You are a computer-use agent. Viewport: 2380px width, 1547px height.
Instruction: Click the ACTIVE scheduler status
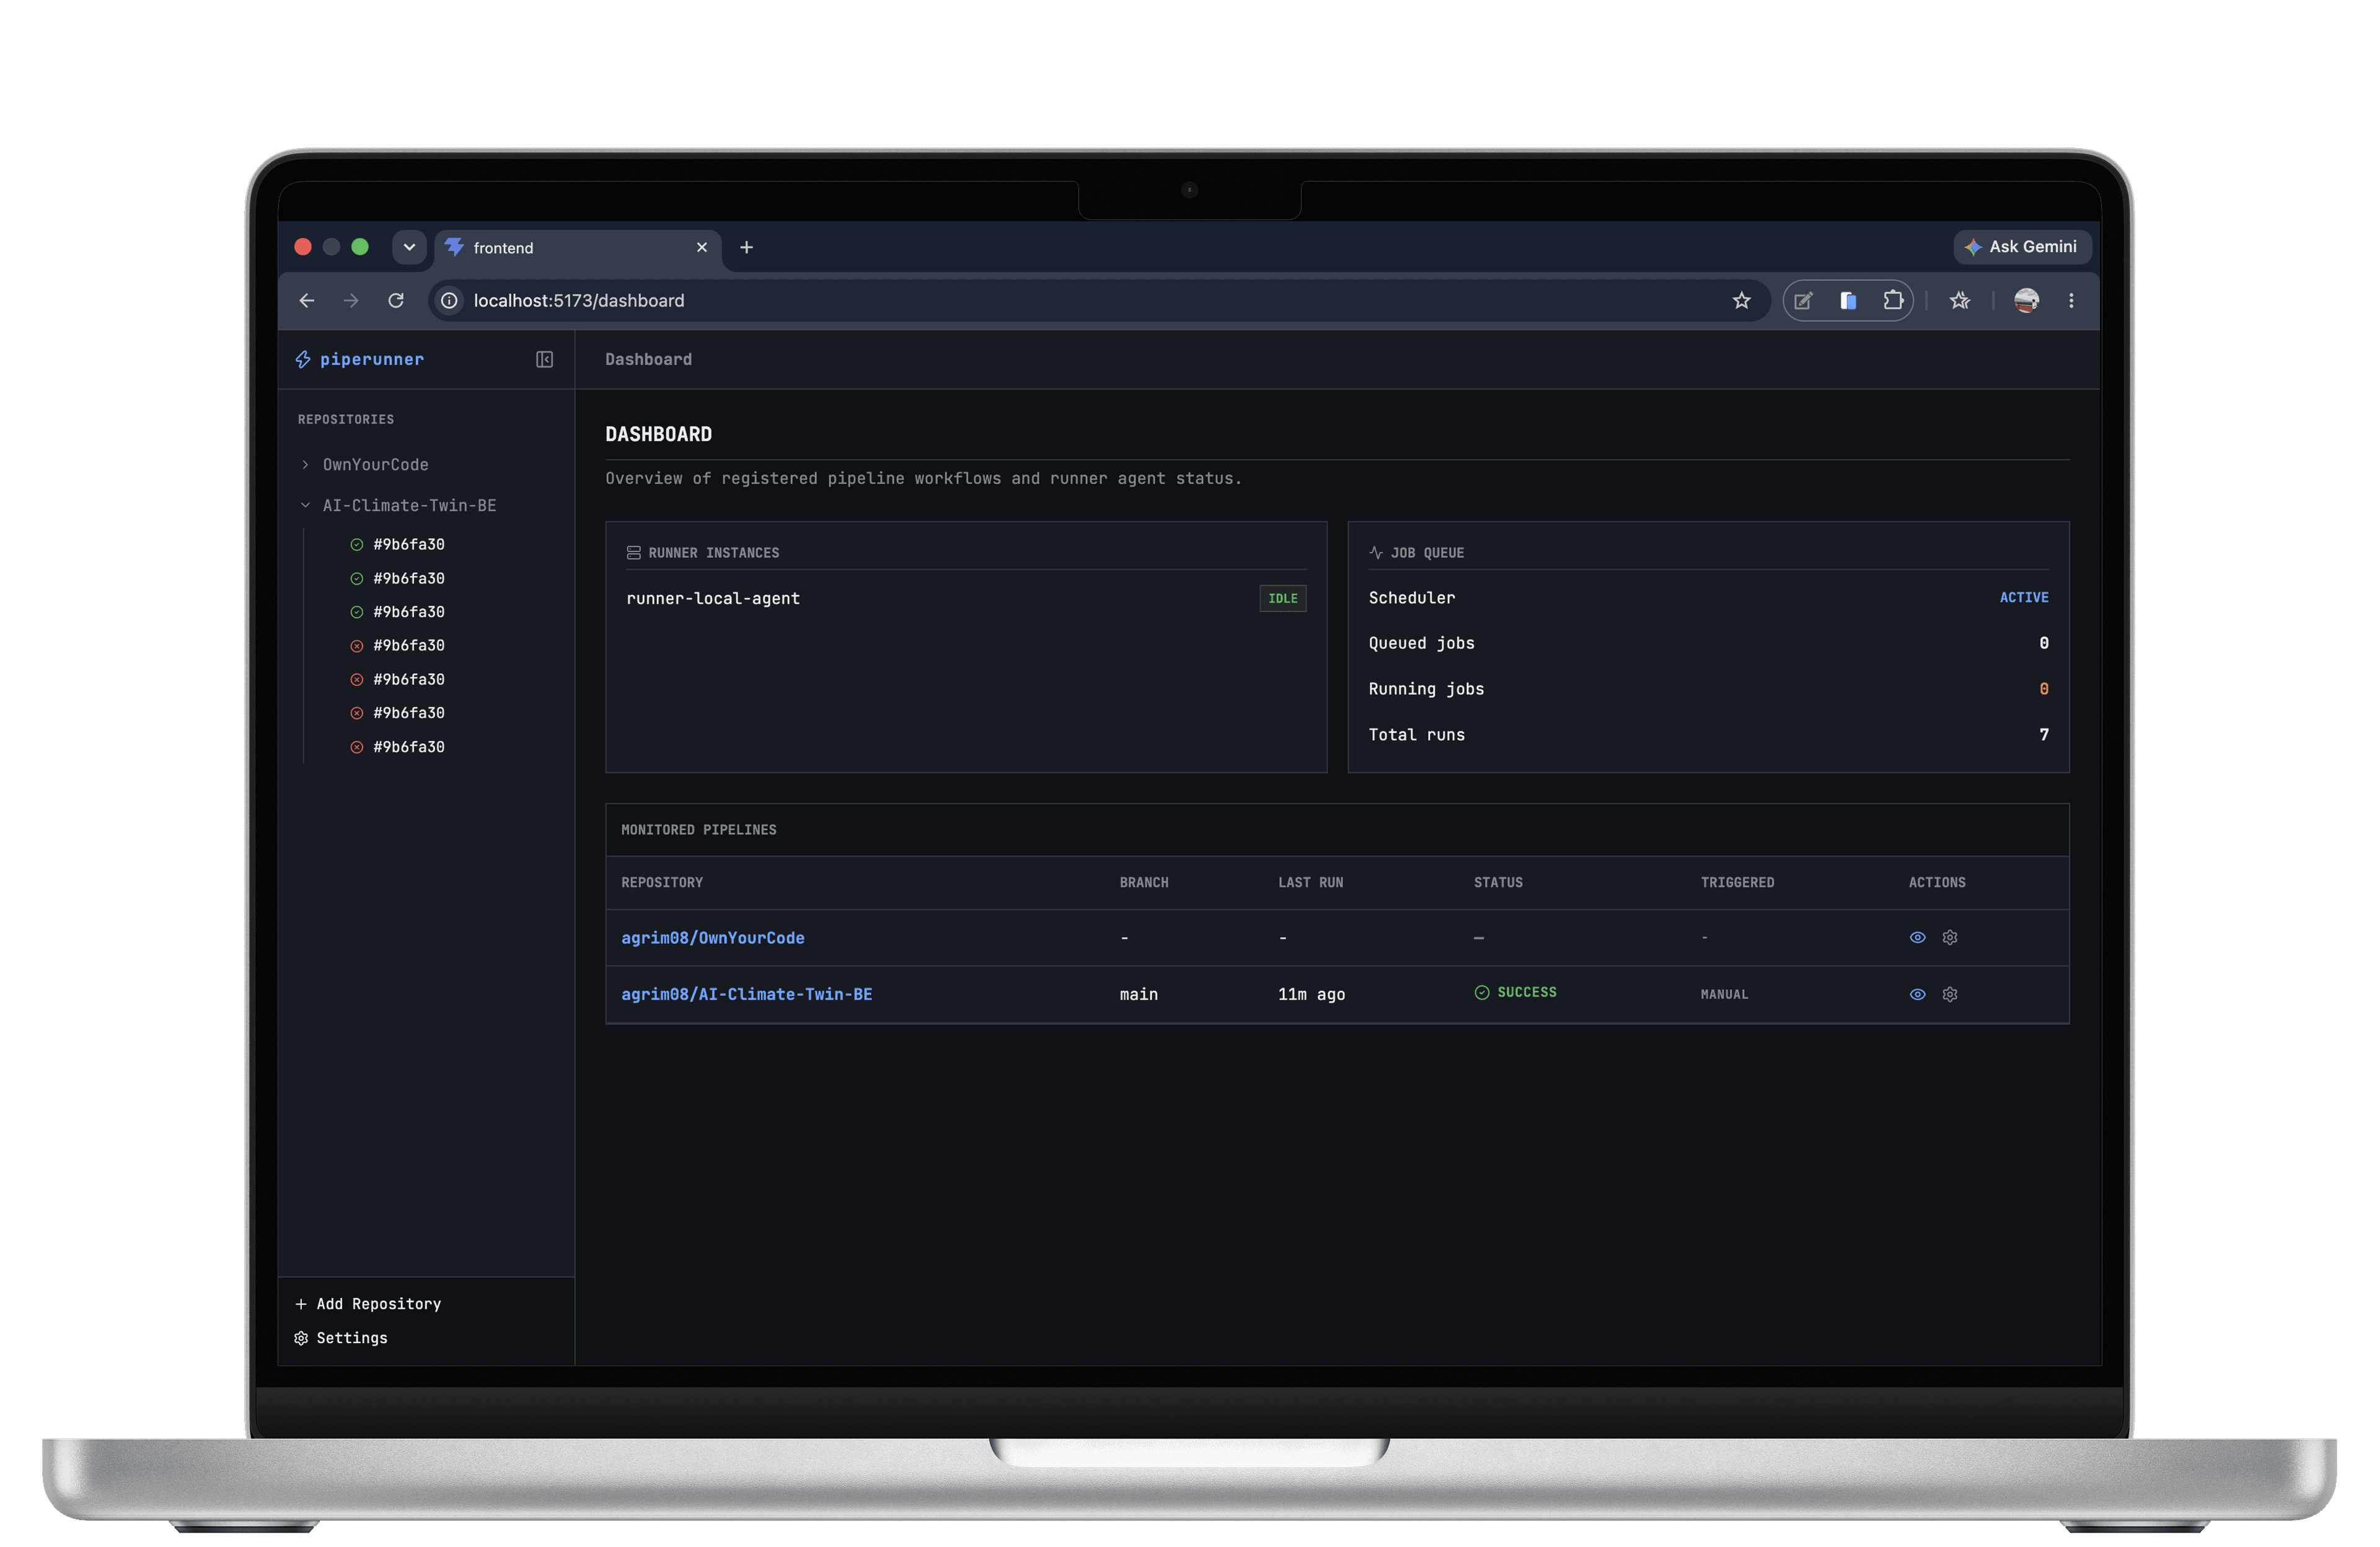[x=2024, y=597]
